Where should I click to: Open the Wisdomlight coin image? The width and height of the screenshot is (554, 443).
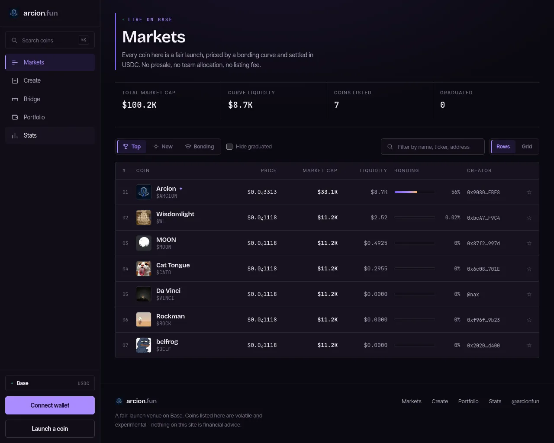pyautogui.click(x=144, y=218)
